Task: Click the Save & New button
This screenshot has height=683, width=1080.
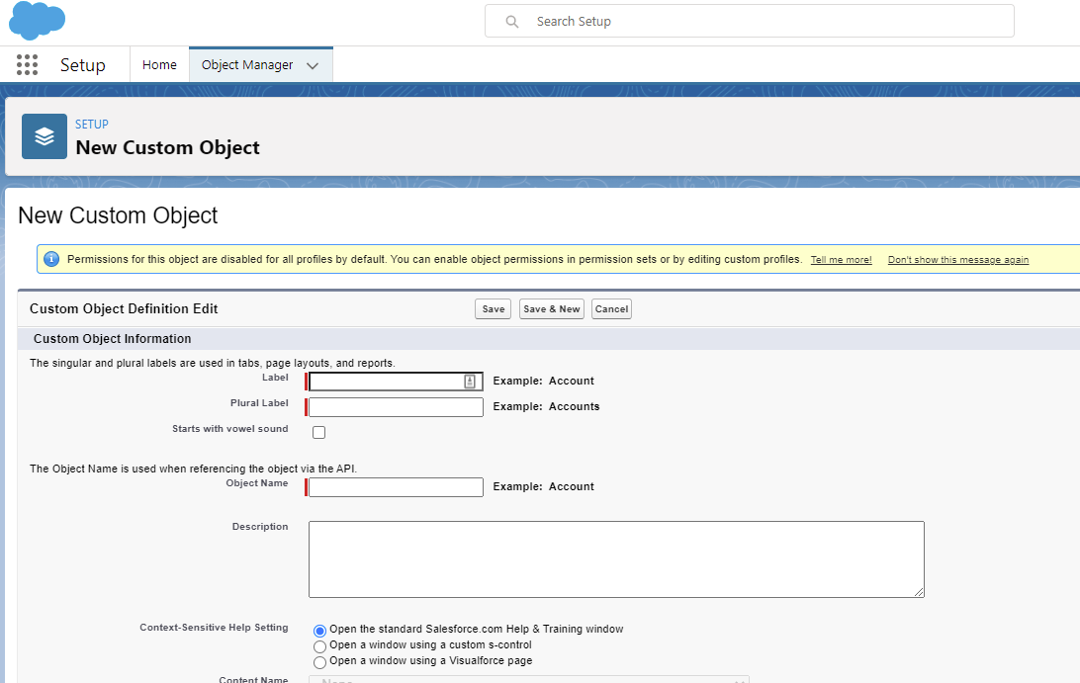Action: pyautogui.click(x=552, y=309)
